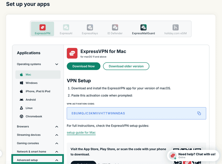The width and height of the screenshot is (222, 164).
Task: Click the large ExpressVPN for Mac logo
Action: coord(72,53)
